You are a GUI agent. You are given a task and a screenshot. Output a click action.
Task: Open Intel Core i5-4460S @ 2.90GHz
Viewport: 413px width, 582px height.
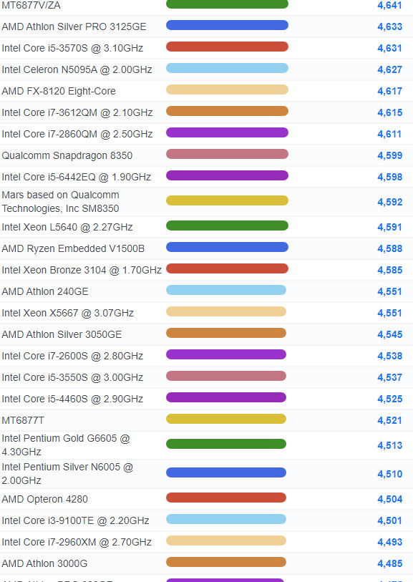coord(72,399)
